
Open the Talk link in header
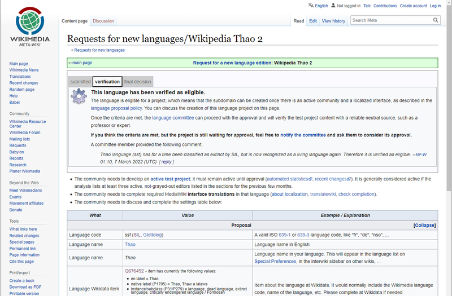[x=367, y=6]
